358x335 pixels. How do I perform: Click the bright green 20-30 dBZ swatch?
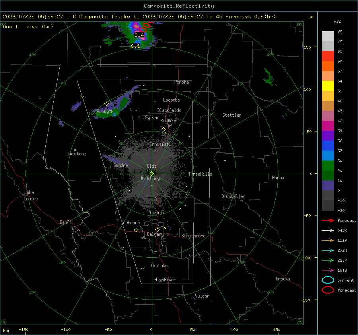click(x=328, y=166)
